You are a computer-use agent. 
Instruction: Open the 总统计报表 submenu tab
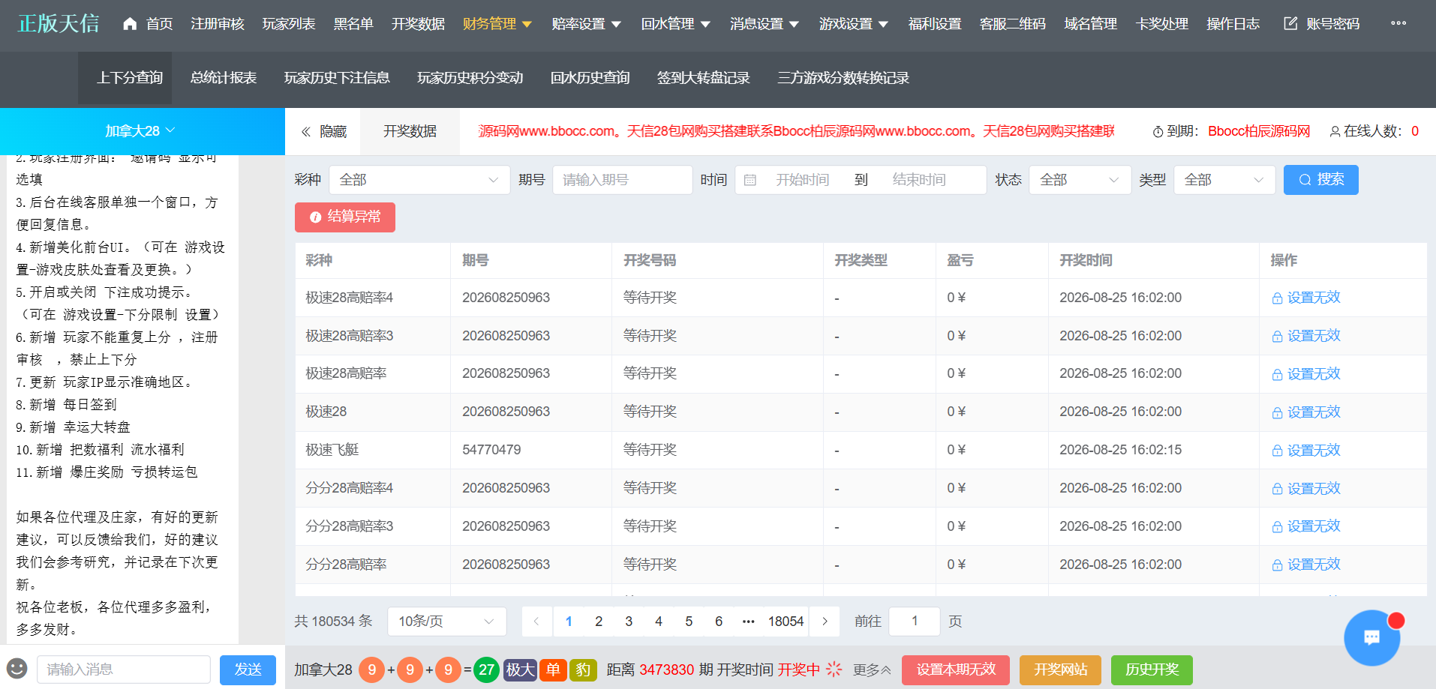tap(224, 78)
